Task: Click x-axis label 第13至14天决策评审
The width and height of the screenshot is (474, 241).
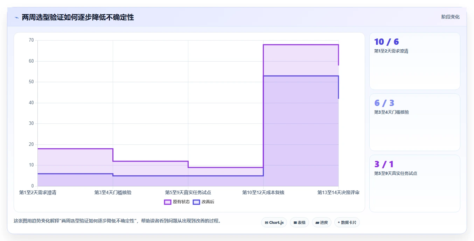Action: point(338,193)
